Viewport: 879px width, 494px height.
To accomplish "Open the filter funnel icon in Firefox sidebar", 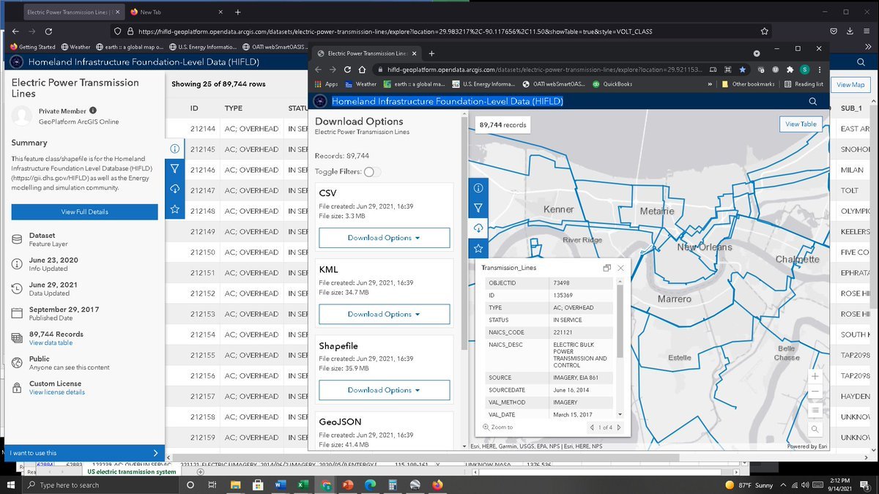I will 174,169.
